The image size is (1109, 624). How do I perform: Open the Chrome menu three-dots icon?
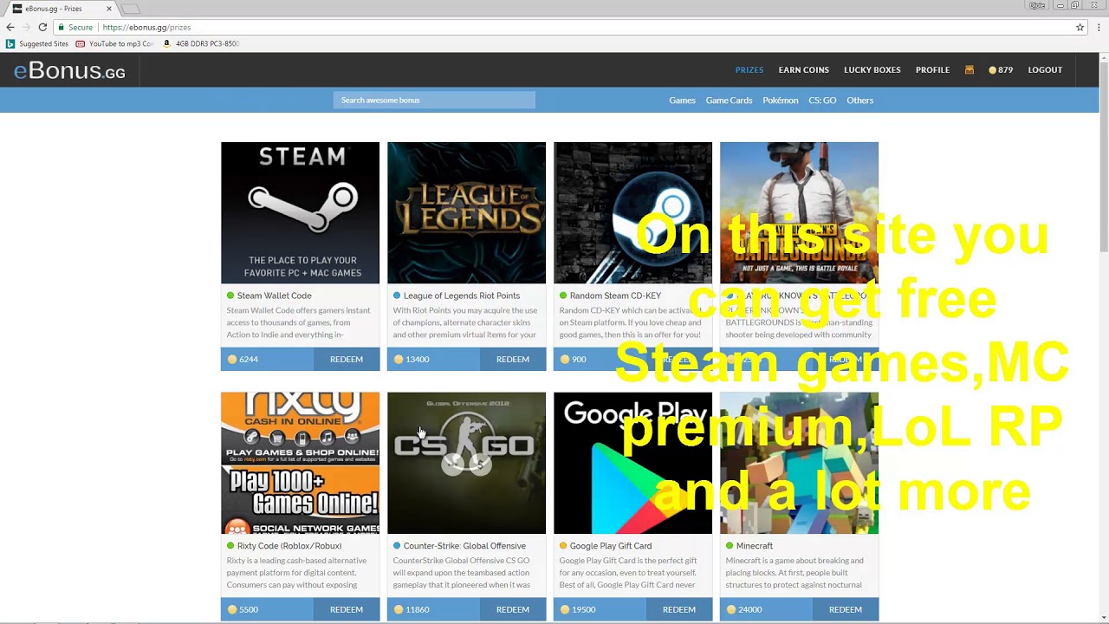[1099, 27]
